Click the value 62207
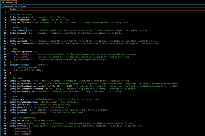Viewport: 205px width, 136px height. point(34,68)
